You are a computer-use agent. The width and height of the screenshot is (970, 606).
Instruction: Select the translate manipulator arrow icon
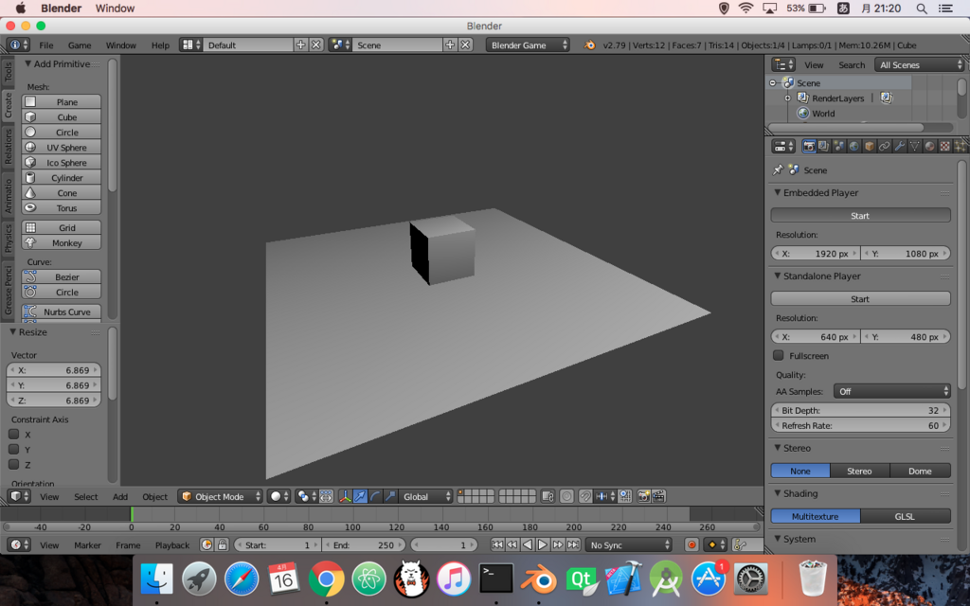(360, 496)
